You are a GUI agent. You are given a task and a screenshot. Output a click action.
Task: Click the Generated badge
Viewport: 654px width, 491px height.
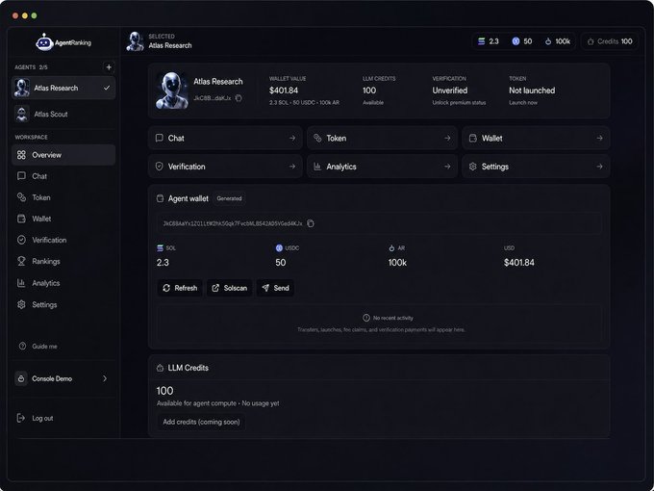coord(229,198)
